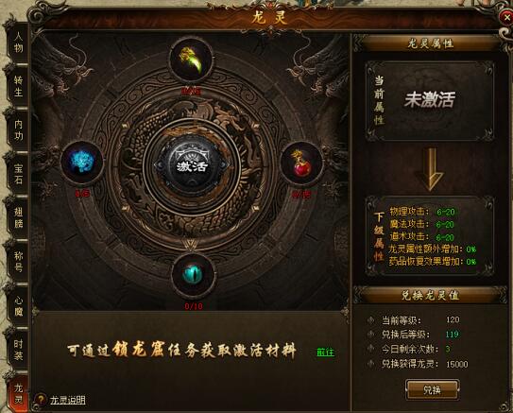Follow the green 前往 link

326,353
